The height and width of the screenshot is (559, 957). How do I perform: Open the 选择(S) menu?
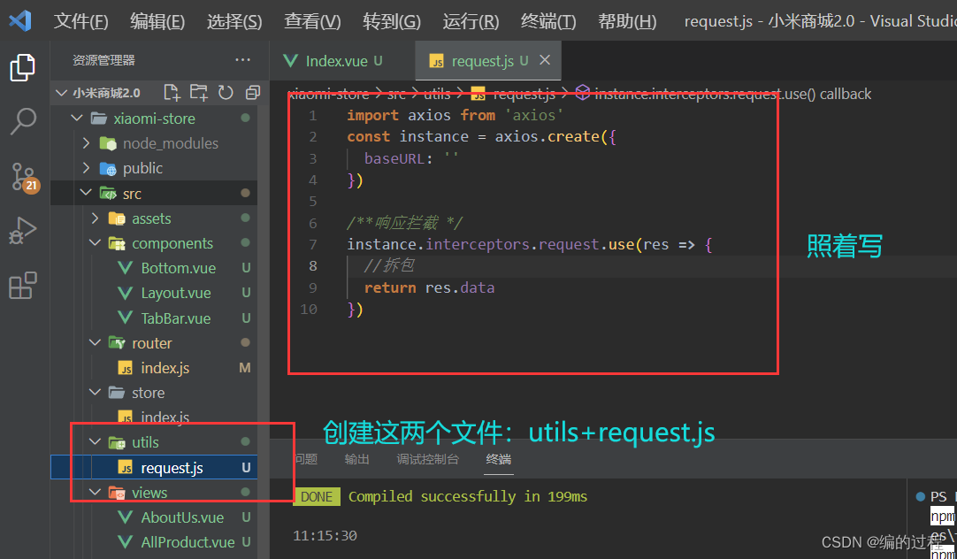click(234, 22)
